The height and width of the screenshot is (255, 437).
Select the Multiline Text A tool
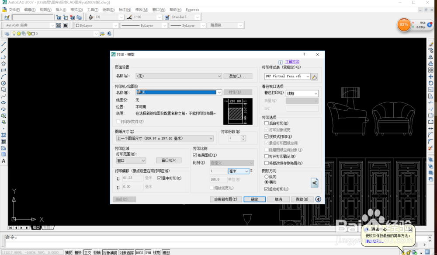click(3, 161)
